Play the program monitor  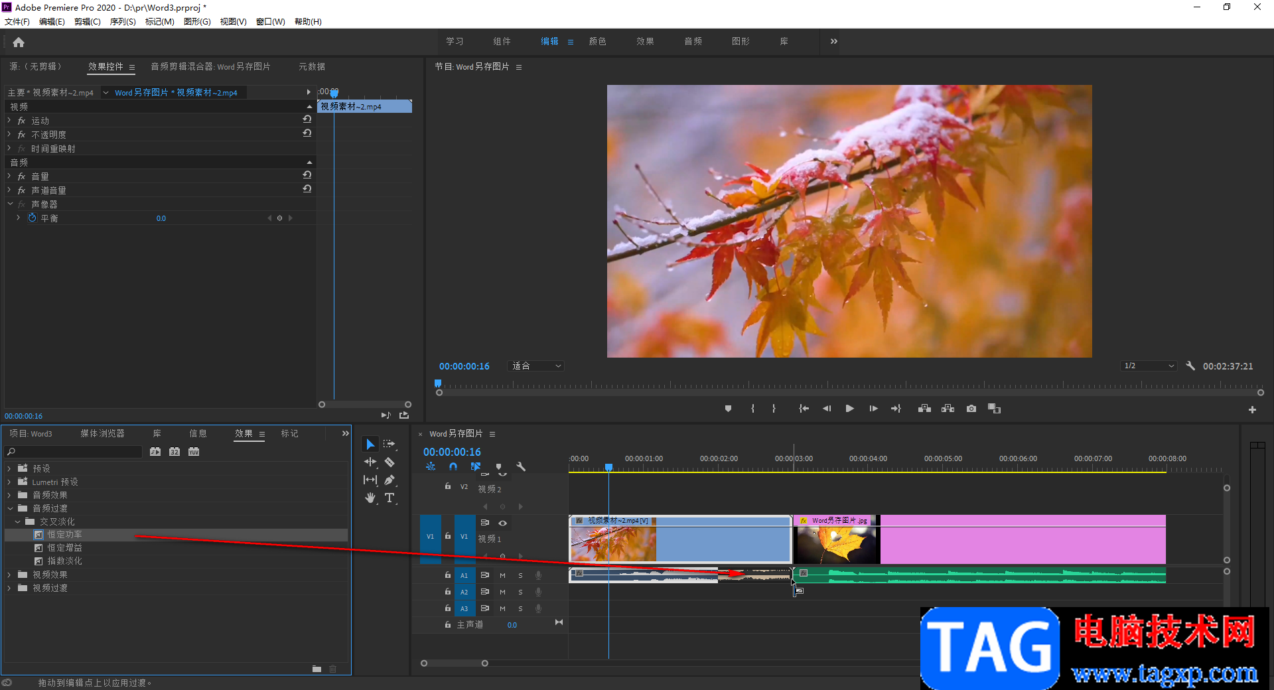(849, 409)
